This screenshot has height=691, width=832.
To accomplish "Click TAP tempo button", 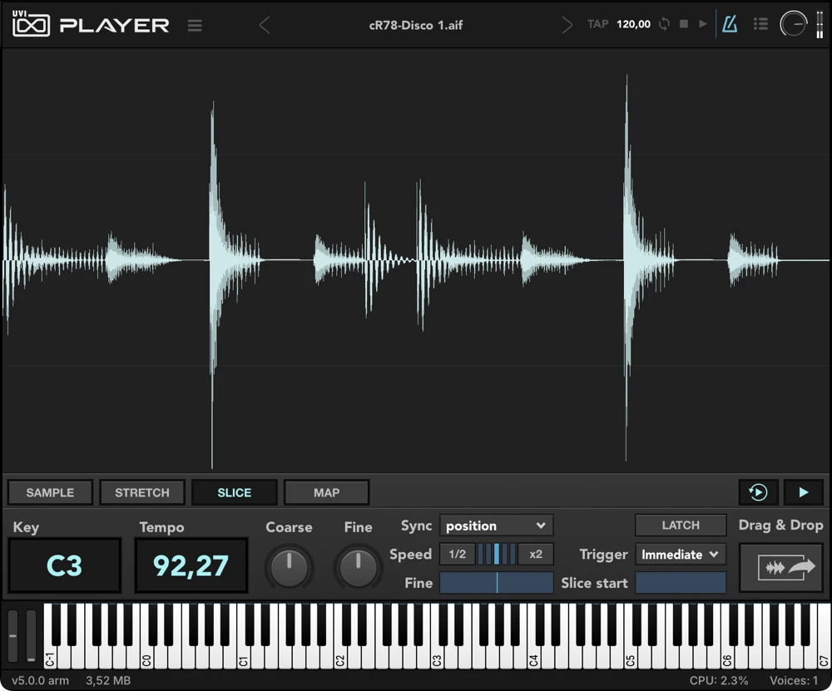I will tap(597, 24).
